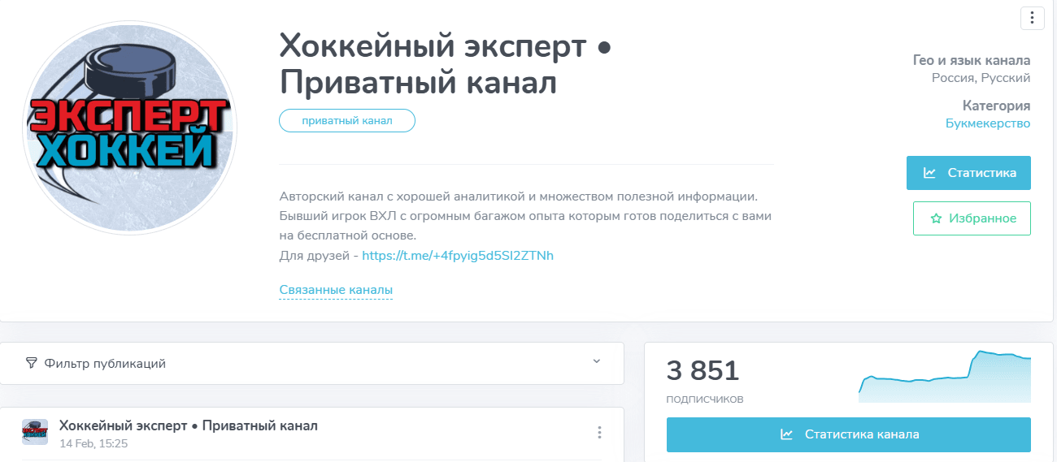Follow the t.me invite link
This screenshot has height=462, width=1057.
[x=458, y=255]
